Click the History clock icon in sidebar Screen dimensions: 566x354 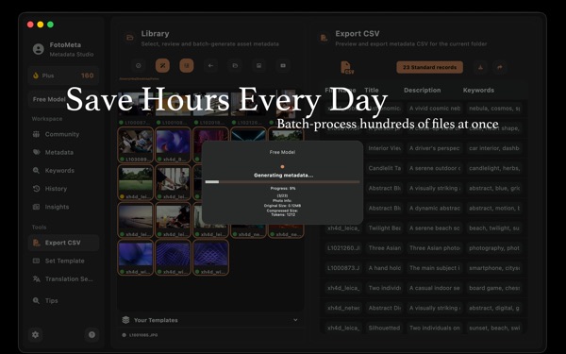[36, 188]
